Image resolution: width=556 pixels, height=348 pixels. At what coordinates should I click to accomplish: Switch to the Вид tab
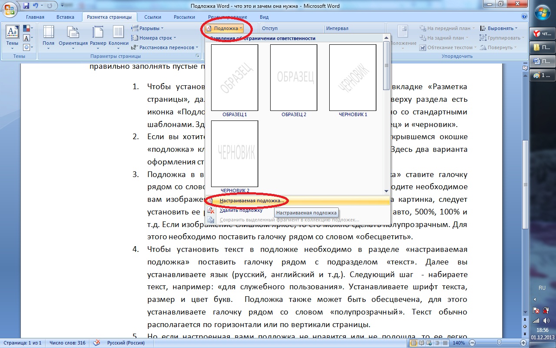264,17
